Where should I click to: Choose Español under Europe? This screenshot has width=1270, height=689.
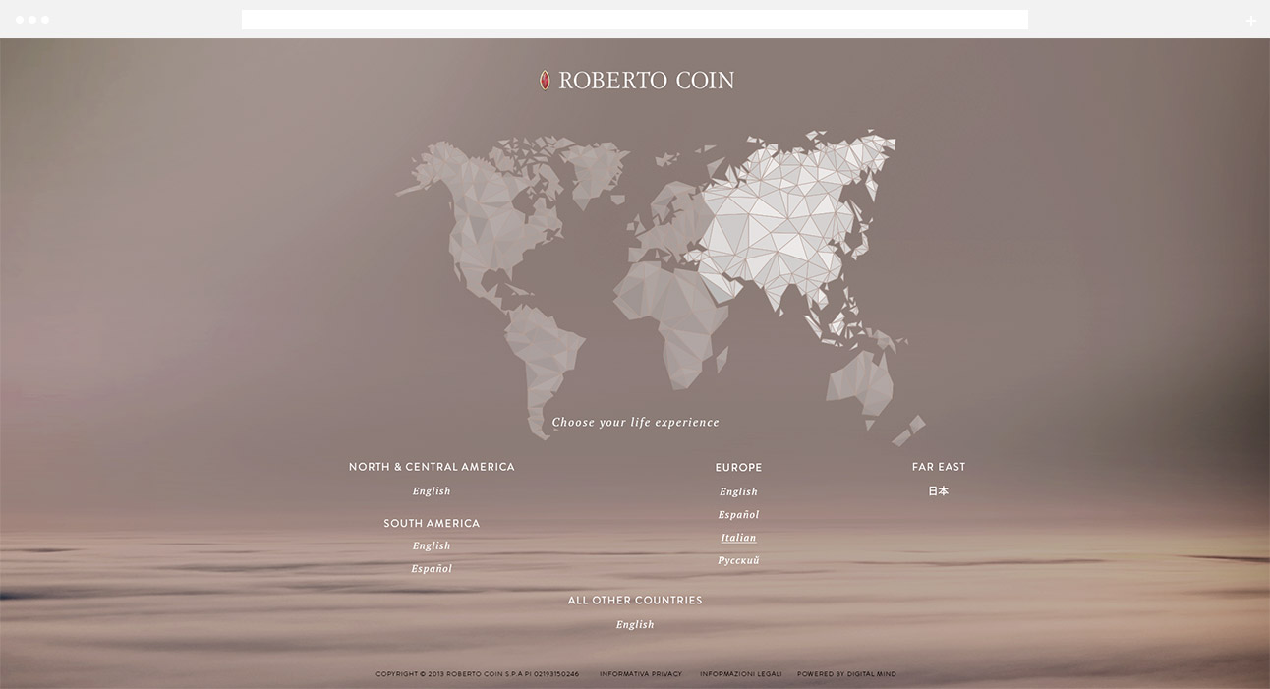[x=738, y=515]
